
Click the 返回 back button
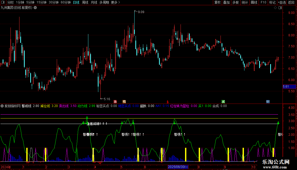(x=291, y=3)
